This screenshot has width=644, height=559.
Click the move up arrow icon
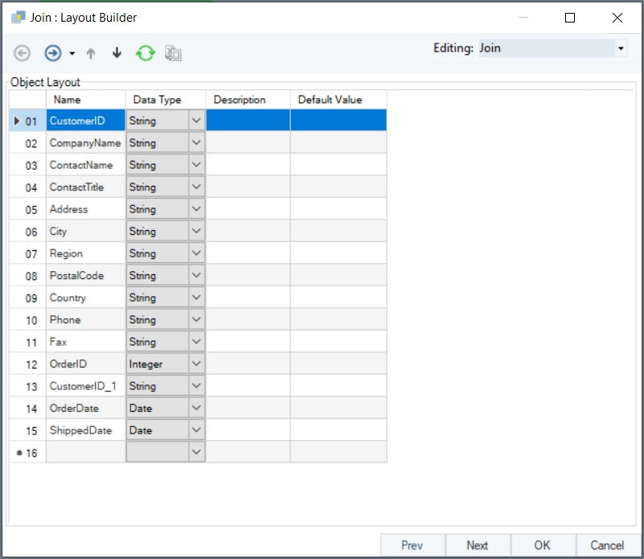pos(91,53)
